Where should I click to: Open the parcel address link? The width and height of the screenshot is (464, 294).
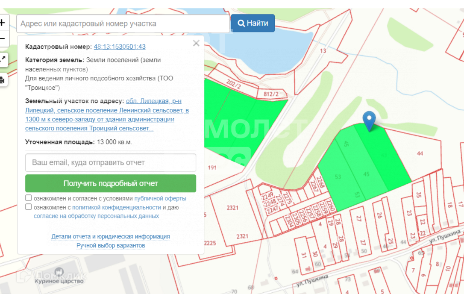click(107, 115)
